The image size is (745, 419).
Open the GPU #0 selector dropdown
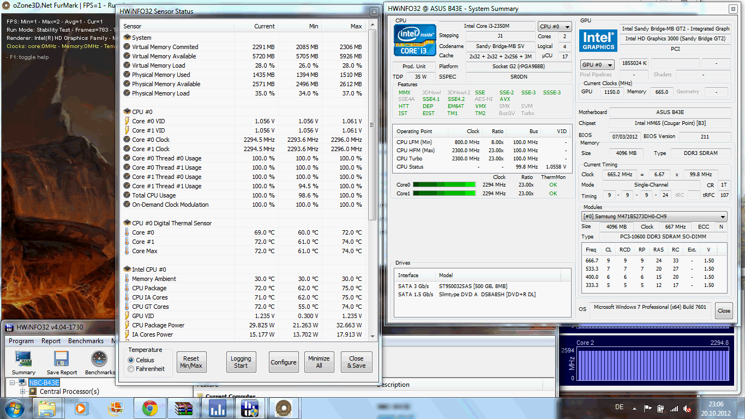tap(597, 64)
